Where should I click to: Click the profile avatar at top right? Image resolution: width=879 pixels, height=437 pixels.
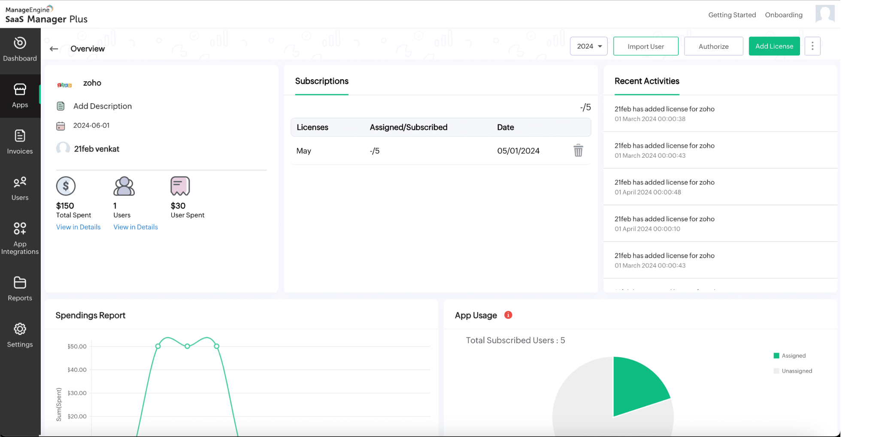pyautogui.click(x=825, y=14)
